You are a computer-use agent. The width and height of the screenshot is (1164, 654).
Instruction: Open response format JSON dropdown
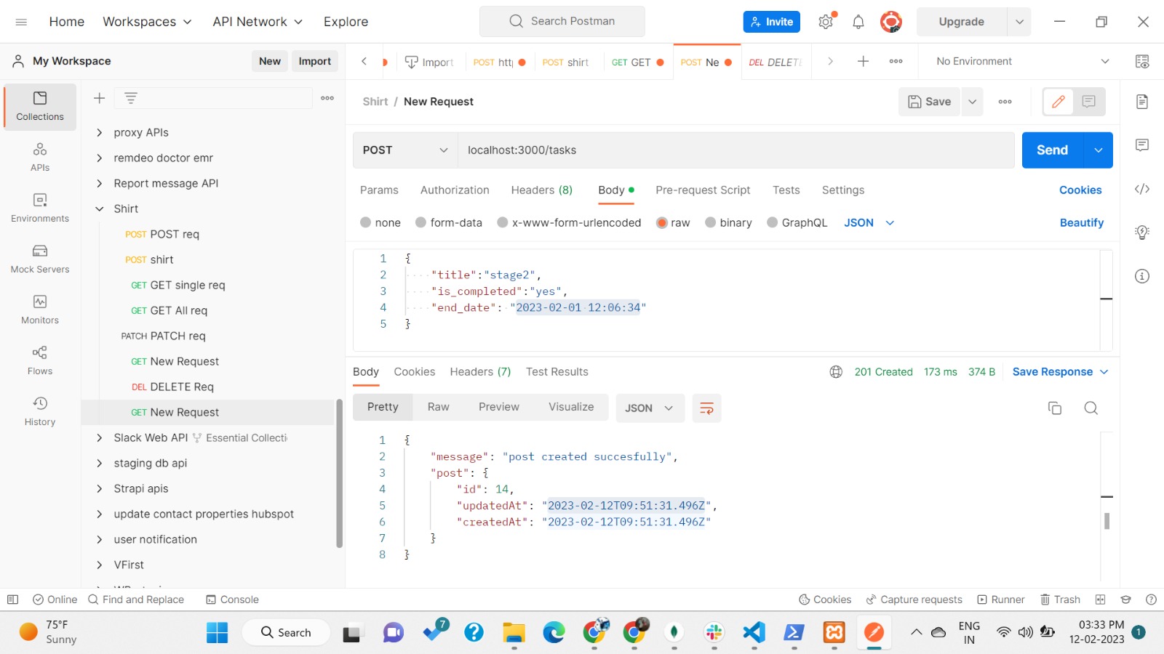click(650, 408)
